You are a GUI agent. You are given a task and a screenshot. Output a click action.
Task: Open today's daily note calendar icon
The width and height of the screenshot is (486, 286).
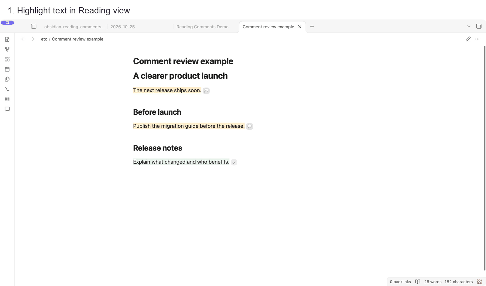click(x=7, y=69)
